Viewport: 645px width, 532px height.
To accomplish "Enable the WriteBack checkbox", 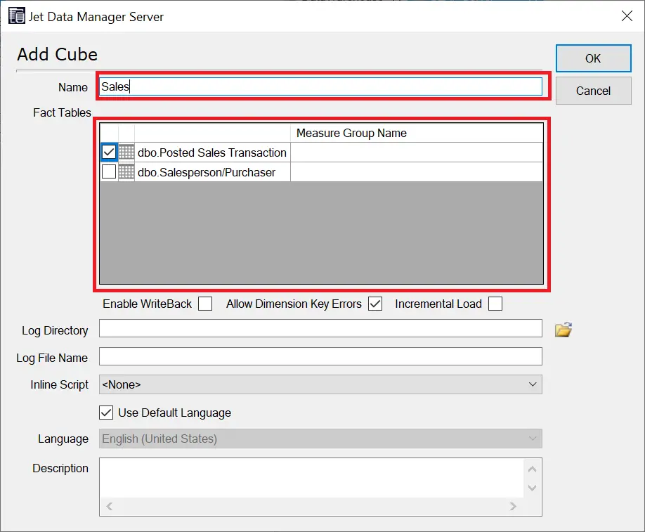I will 205,304.
